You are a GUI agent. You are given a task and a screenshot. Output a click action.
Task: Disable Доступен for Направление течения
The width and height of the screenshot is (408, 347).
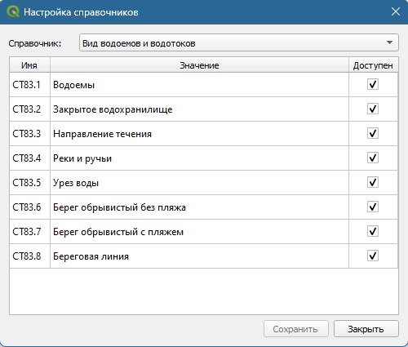tap(373, 133)
